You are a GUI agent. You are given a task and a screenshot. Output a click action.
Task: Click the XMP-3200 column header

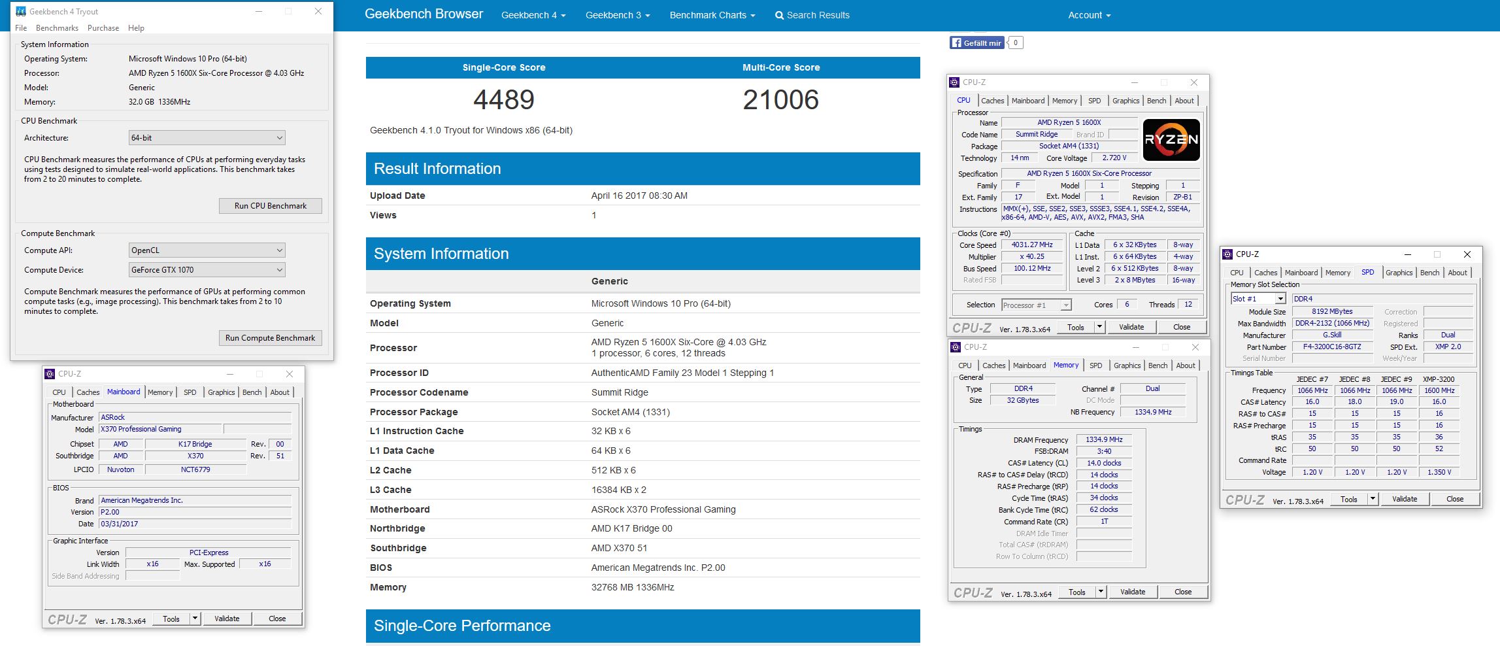pyautogui.click(x=1439, y=379)
